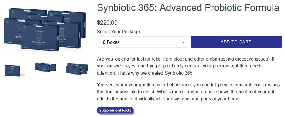Add the product to cart

click(236, 42)
